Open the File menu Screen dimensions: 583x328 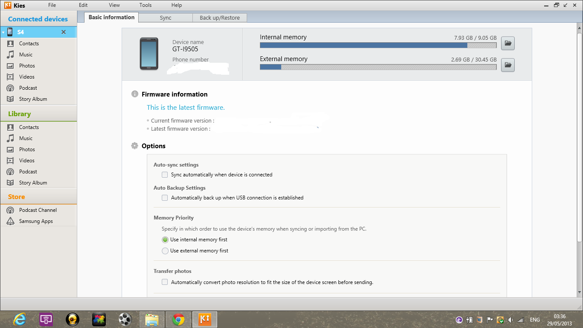52,5
